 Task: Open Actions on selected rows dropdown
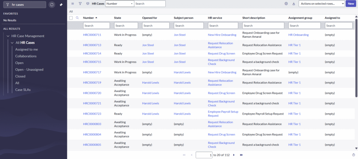click(322, 3)
